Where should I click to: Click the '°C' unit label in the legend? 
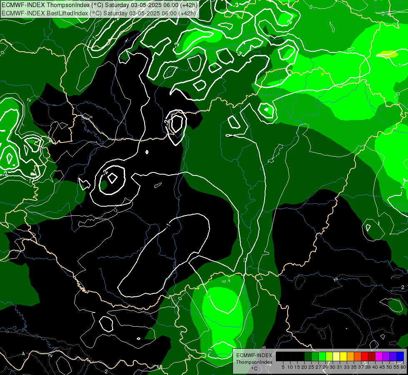coord(255,369)
